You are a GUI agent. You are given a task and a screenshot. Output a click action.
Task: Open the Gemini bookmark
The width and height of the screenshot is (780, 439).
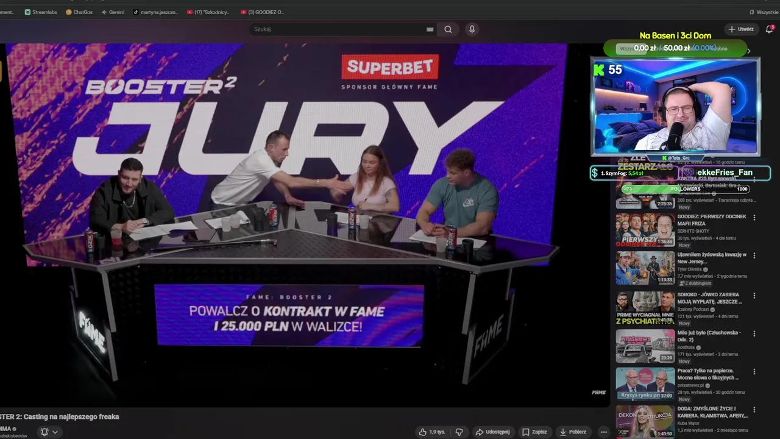coord(113,12)
